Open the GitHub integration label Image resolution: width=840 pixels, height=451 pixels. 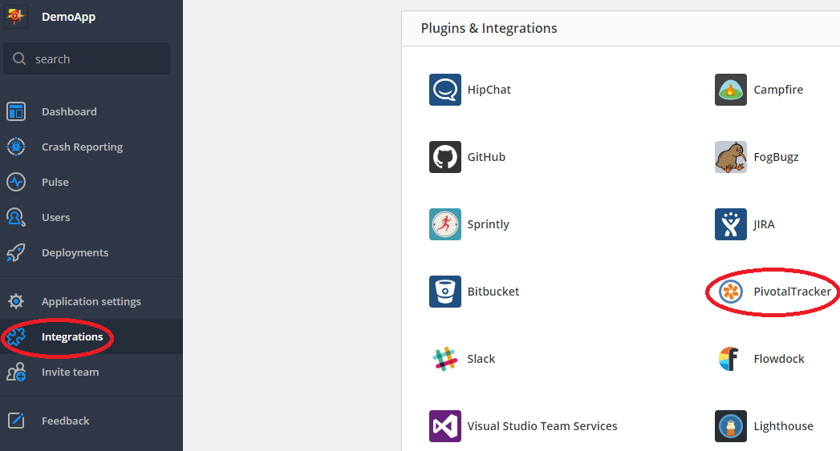click(486, 157)
